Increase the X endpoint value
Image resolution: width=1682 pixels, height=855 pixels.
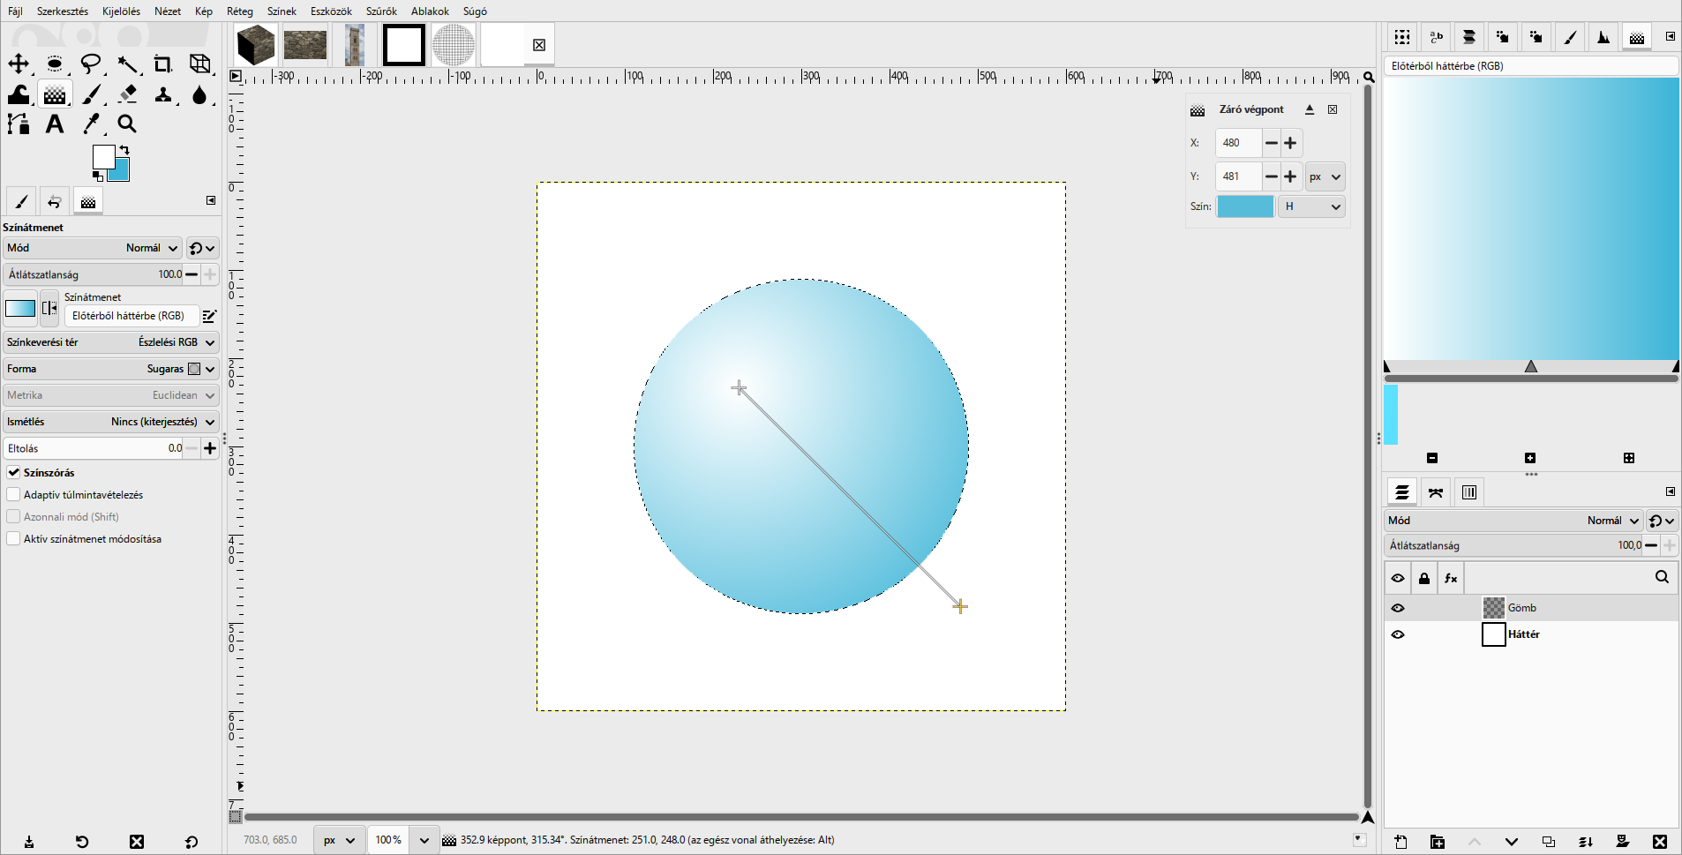(1291, 143)
